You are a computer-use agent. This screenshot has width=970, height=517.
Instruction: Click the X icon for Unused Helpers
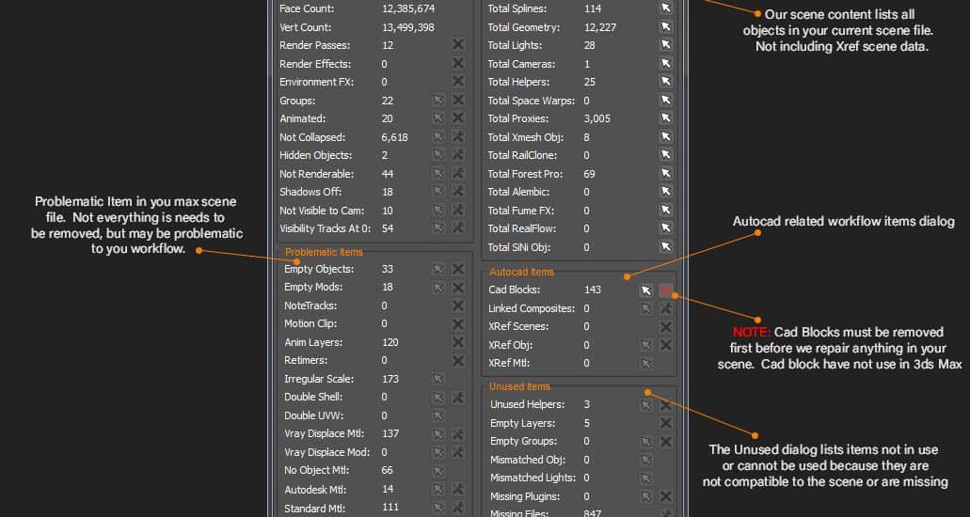point(666,405)
